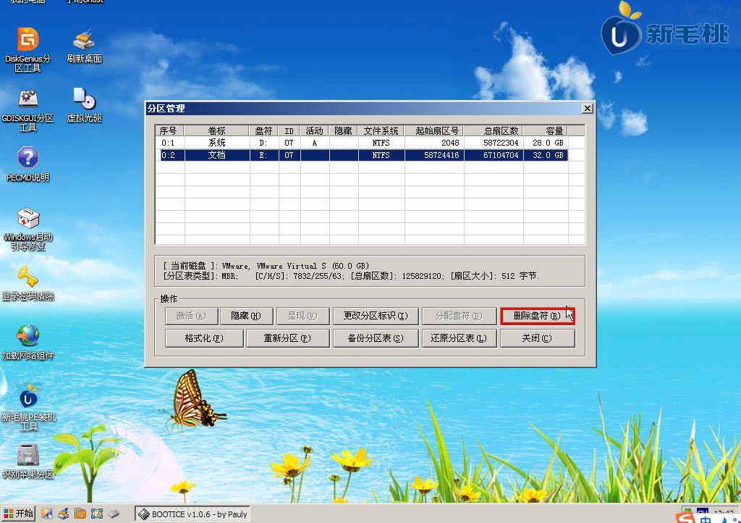Open the 虚拟光驱 desktop icon
The height and width of the screenshot is (523, 741).
84,105
